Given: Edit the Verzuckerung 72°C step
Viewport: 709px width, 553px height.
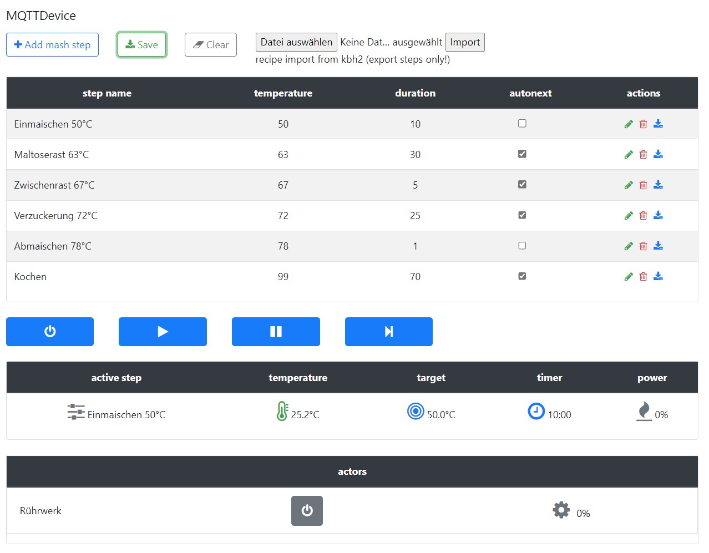Looking at the screenshot, I should [x=629, y=216].
